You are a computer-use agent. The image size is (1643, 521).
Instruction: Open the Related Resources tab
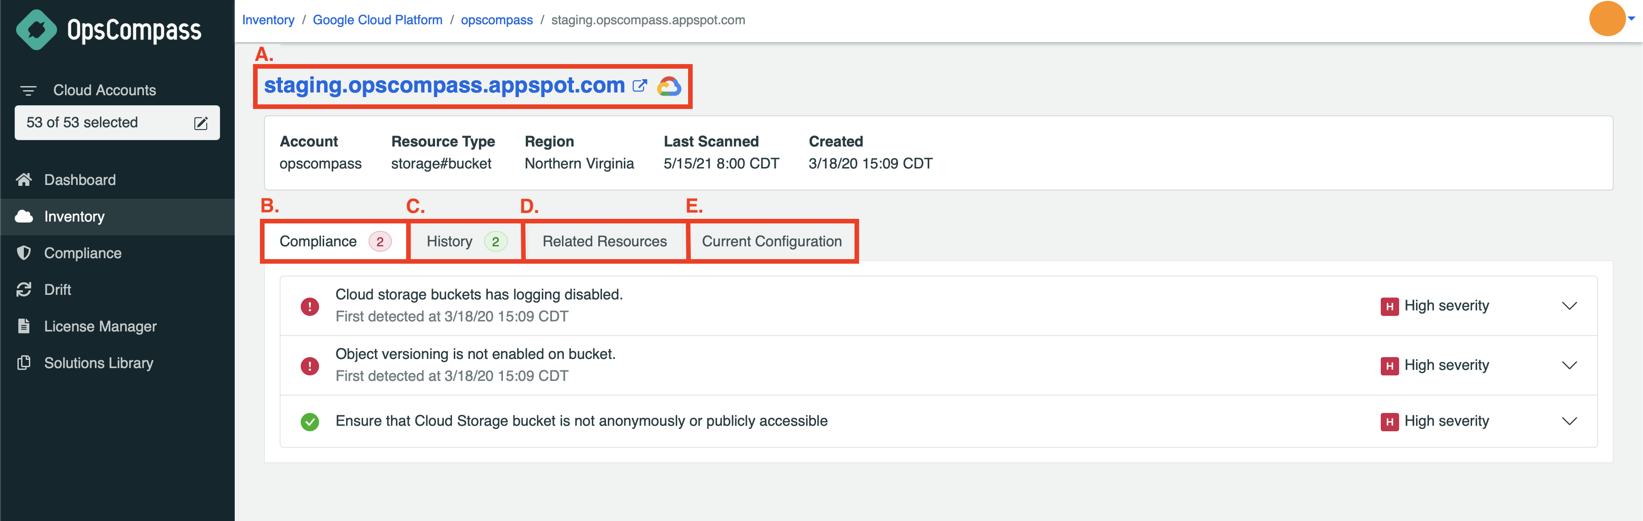[605, 241]
